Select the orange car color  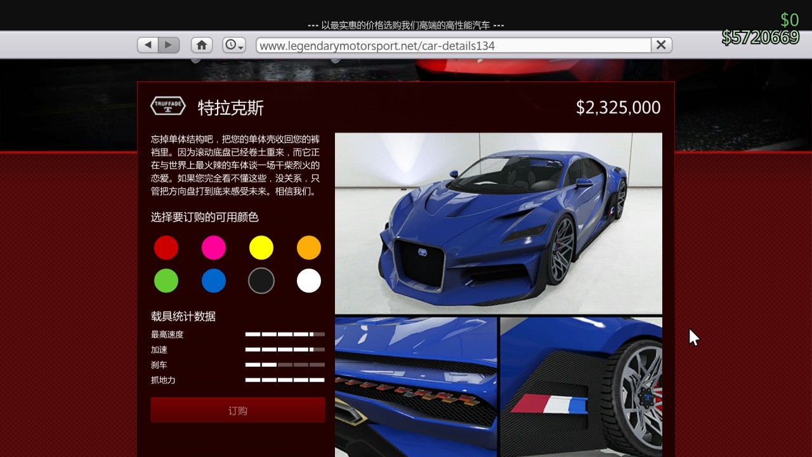[x=309, y=248]
